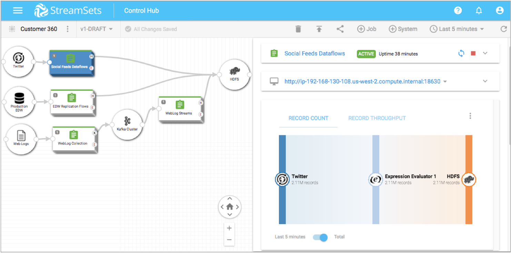Stop the Social Feeds Dataflows job

(x=473, y=53)
